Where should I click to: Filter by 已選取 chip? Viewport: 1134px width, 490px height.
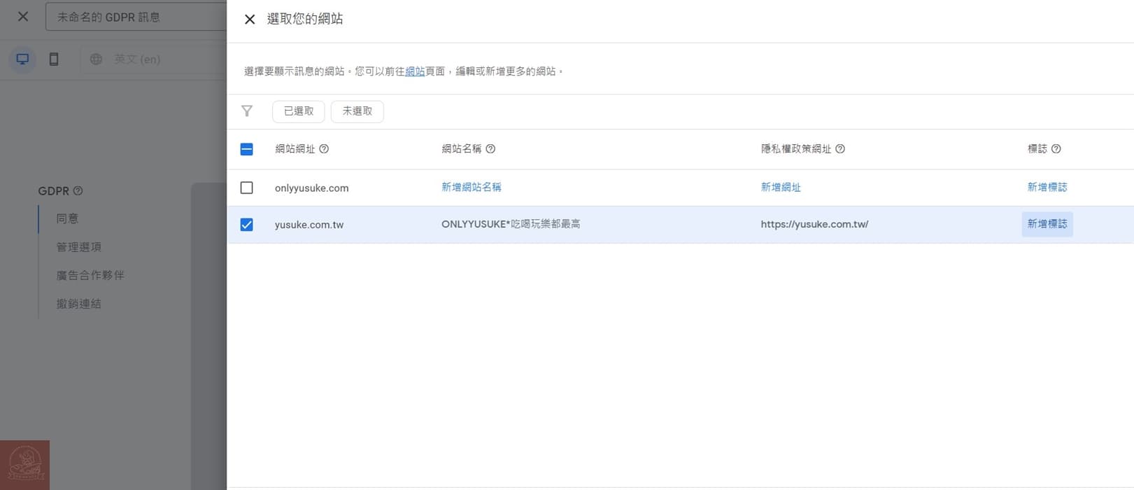click(299, 111)
